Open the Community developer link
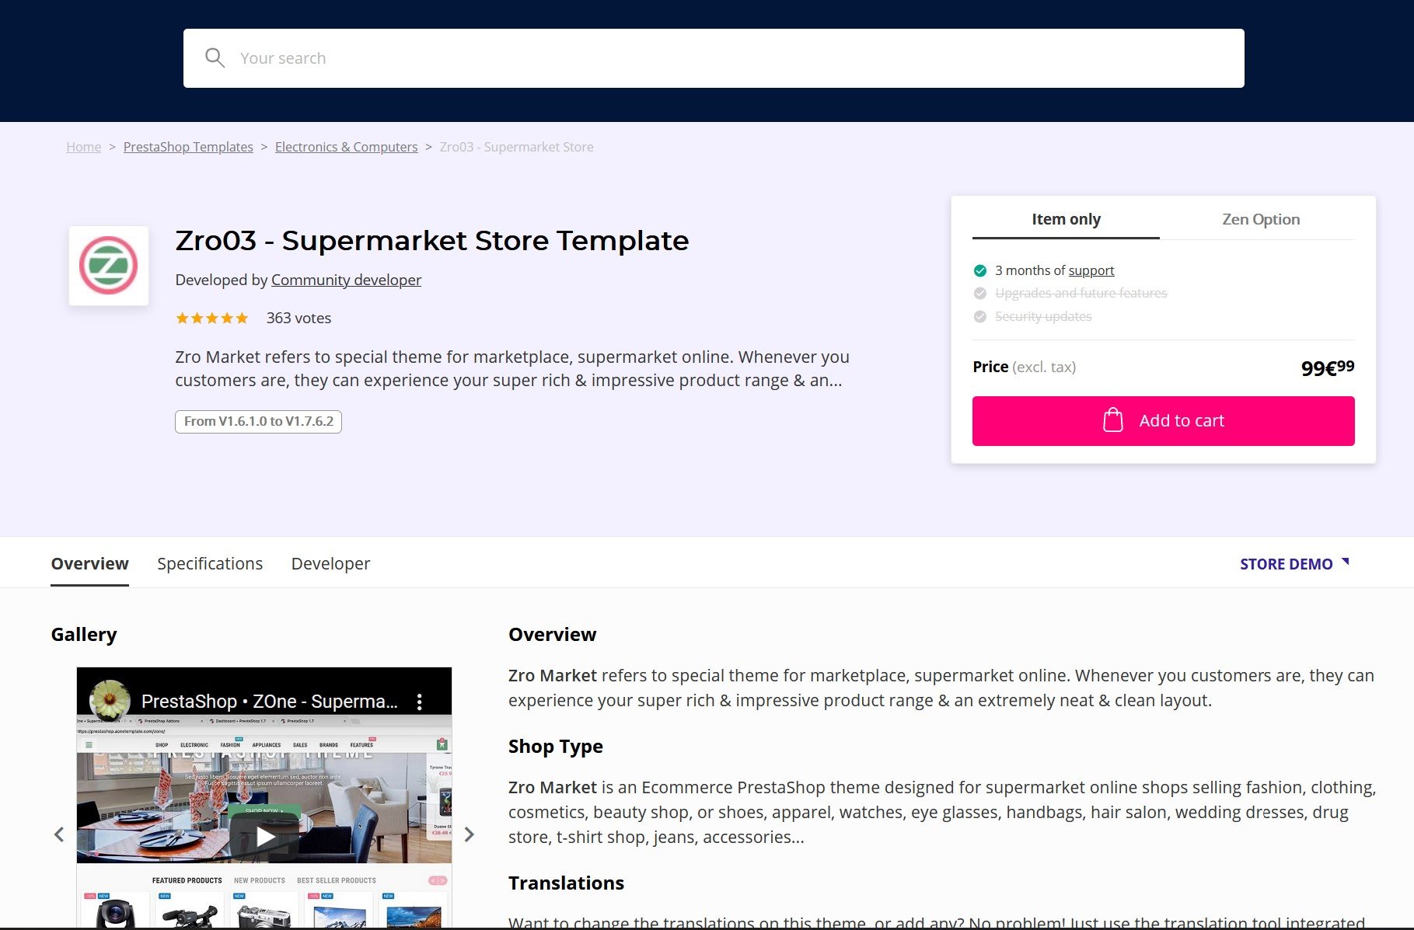The image size is (1414, 930). [346, 280]
